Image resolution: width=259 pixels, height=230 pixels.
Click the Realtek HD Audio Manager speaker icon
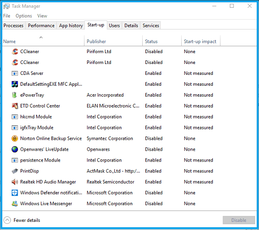15,182
